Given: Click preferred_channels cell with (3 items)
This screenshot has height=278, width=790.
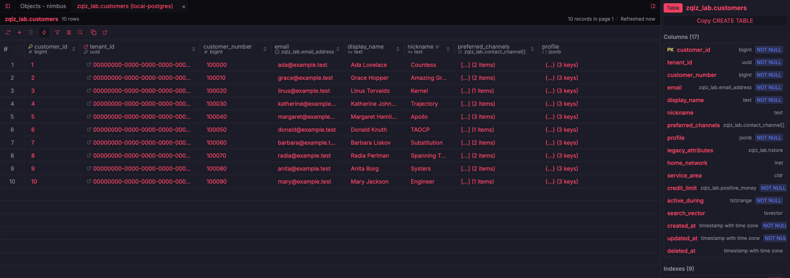Looking at the screenshot, I should (x=478, y=117).
